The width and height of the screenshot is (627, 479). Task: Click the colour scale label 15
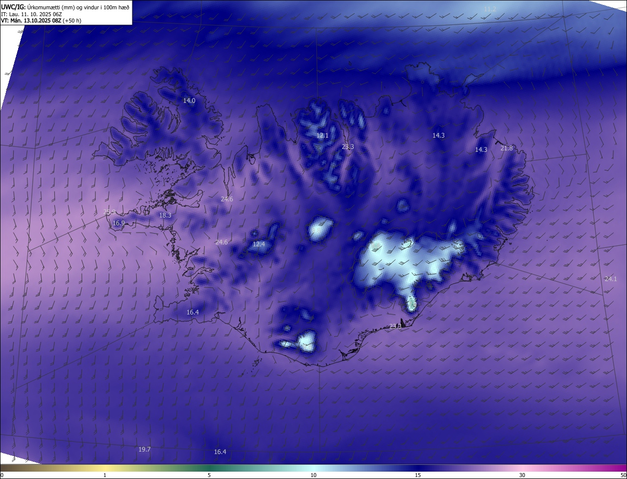[418, 475]
